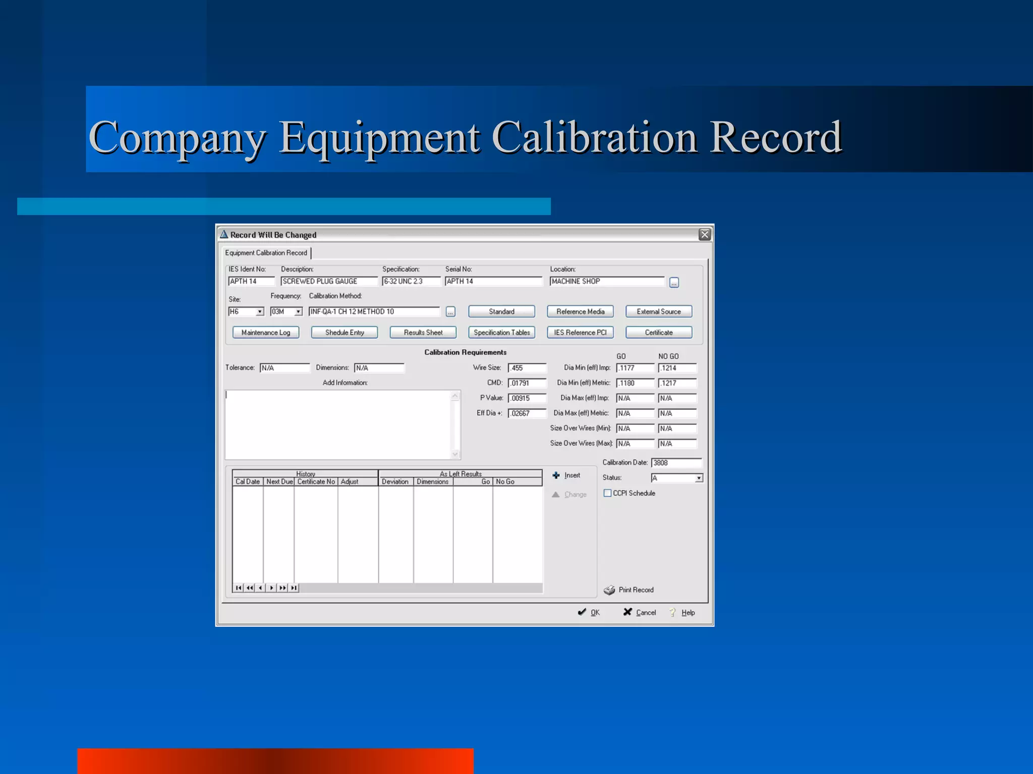
Task: Click the Add Information scroll up arrow
Action: click(x=455, y=396)
